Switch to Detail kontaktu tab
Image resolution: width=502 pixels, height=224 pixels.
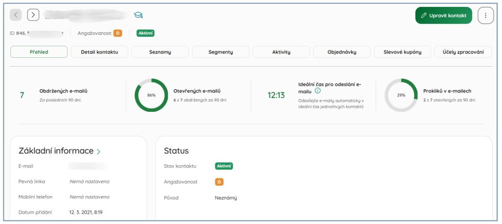100,52
